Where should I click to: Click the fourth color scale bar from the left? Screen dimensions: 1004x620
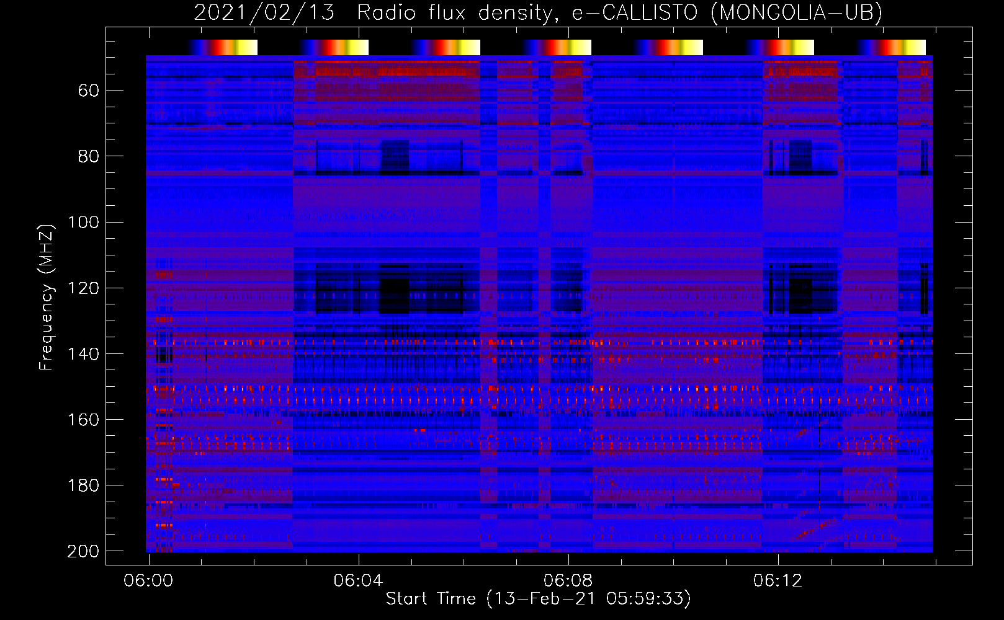point(557,47)
